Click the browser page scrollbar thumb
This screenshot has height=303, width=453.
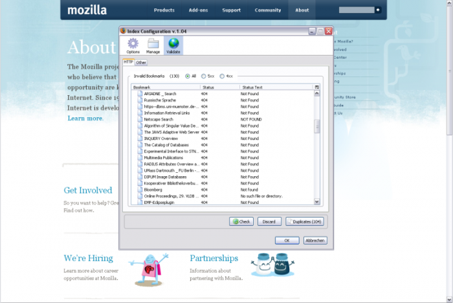click(449, 69)
